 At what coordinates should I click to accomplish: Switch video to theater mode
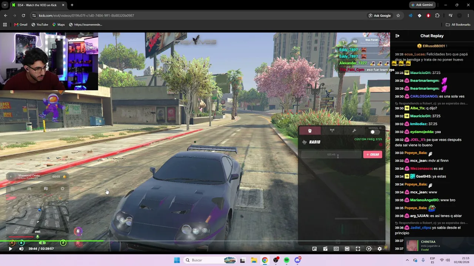tap(347, 249)
